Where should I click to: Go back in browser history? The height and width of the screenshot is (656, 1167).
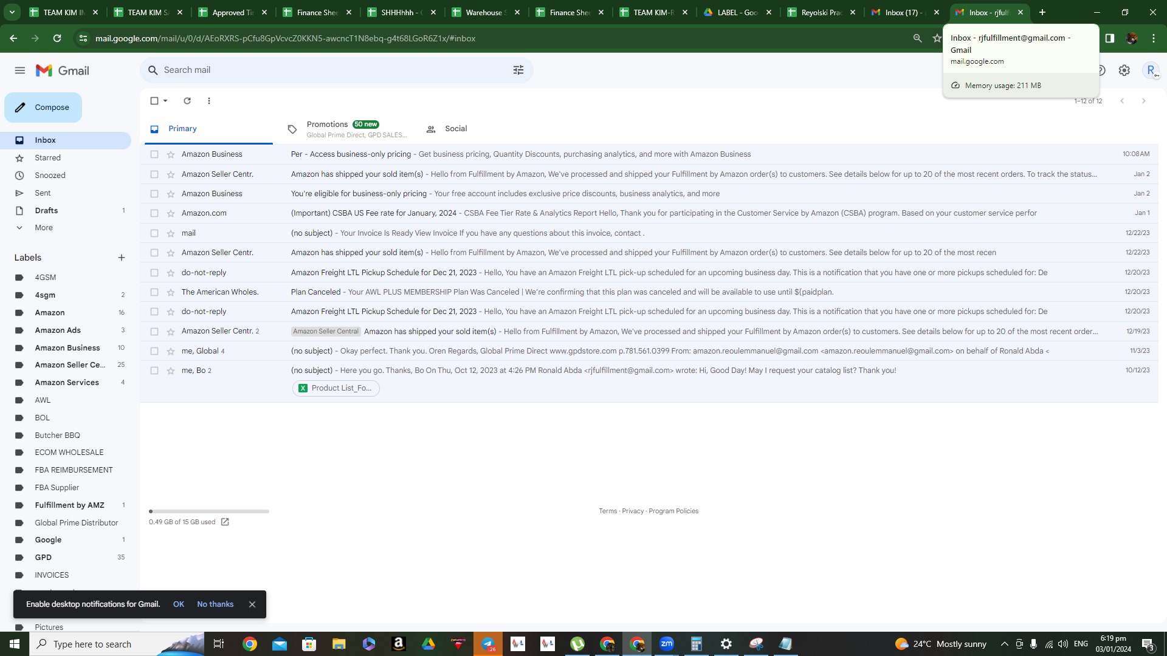pos(13,38)
